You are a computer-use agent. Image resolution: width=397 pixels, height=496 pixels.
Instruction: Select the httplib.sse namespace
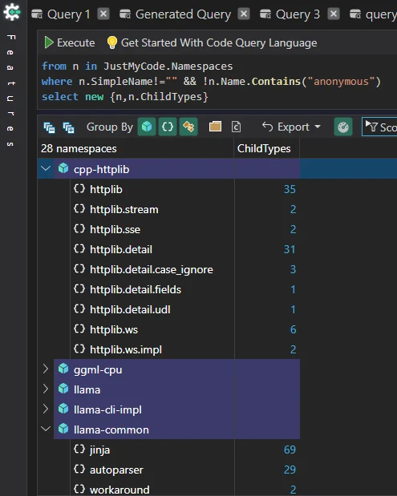(115, 229)
